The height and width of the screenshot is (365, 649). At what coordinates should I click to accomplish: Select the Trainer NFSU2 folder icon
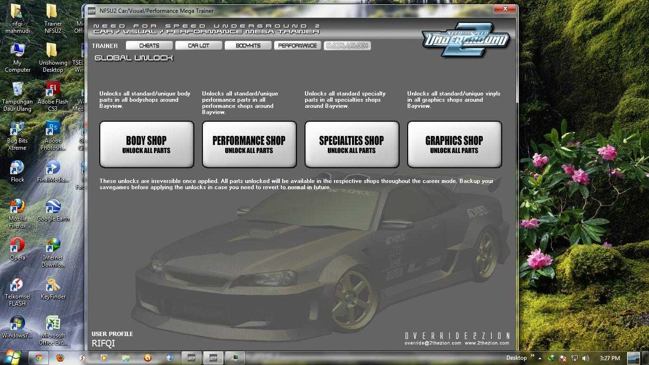tap(53, 19)
